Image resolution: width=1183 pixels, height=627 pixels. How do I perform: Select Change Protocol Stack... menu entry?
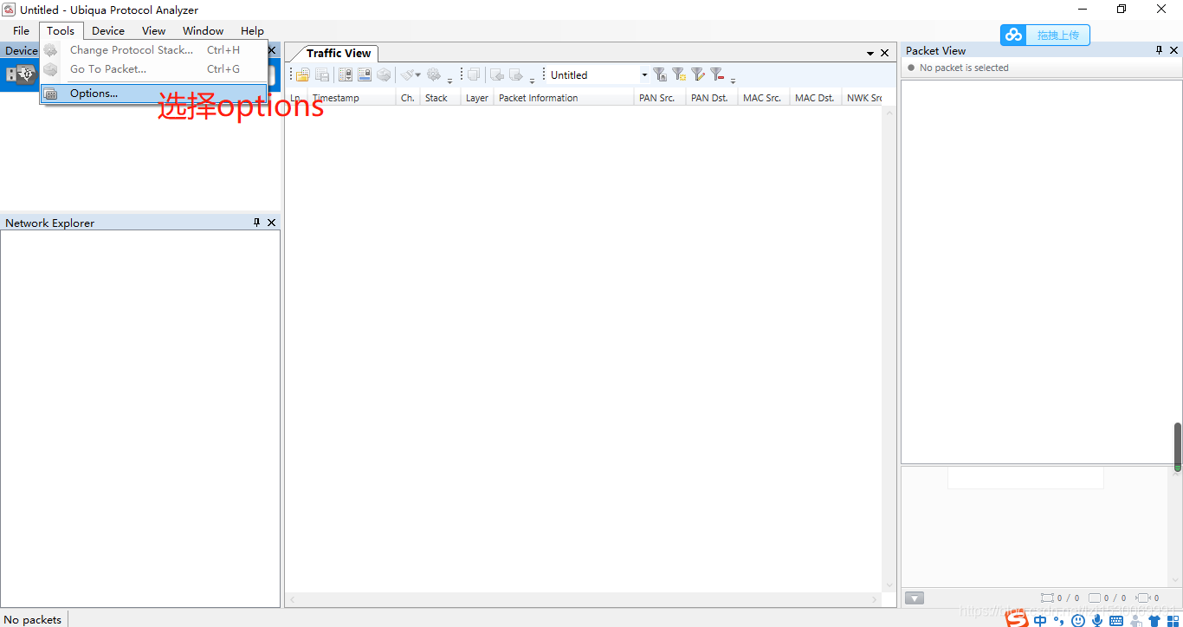pos(154,50)
